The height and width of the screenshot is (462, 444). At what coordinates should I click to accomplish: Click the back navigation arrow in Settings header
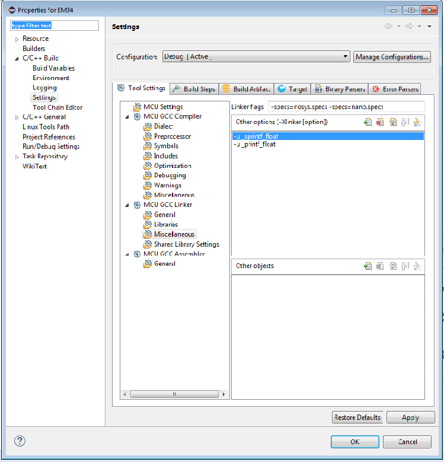pos(388,27)
